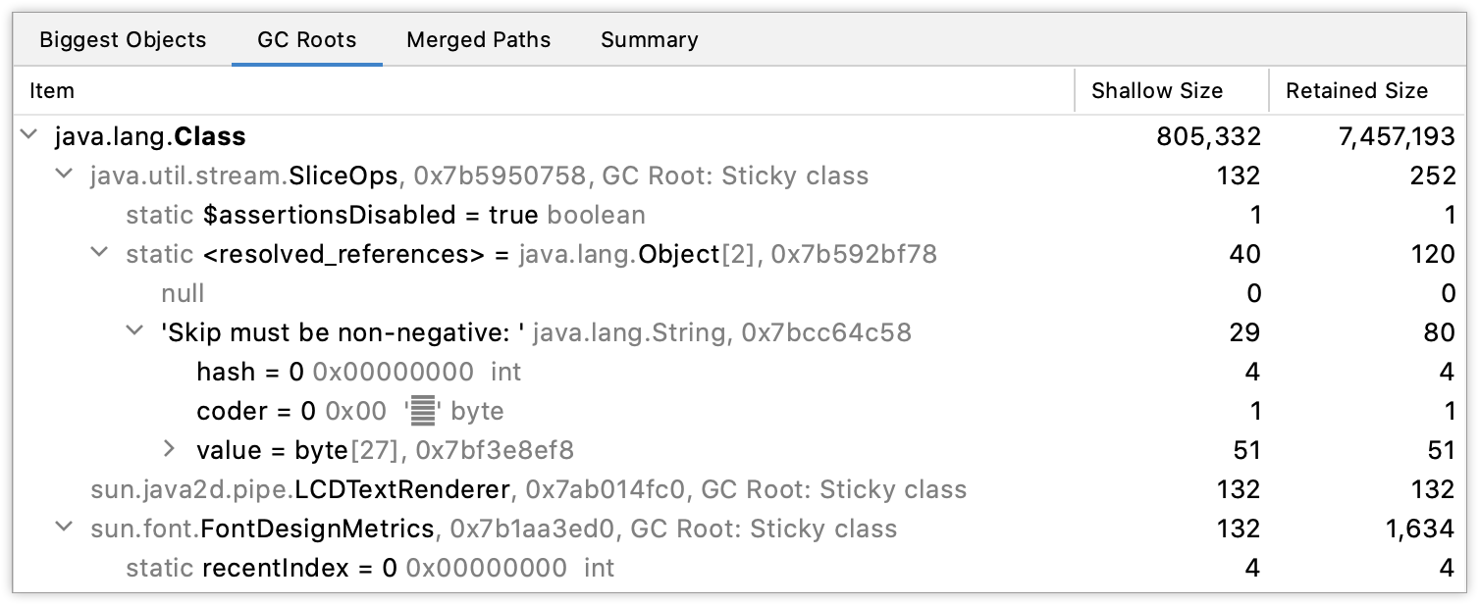Open the Summary tab
Image resolution: width=1479 pixels, height=605 pixels.
pos(649,39)
